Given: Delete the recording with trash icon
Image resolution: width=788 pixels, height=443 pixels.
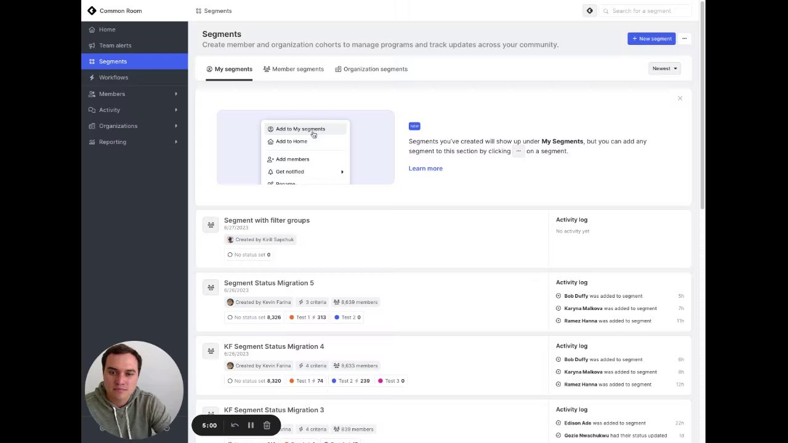Looking at the screenshot, I should 267,425.
